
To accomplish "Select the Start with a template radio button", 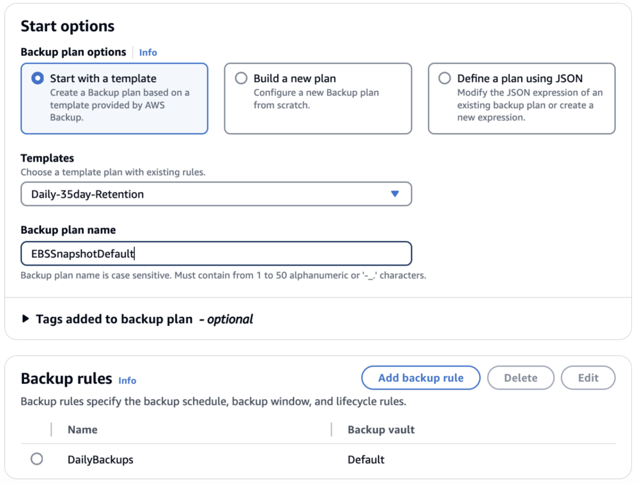I will tap(38, 78).
